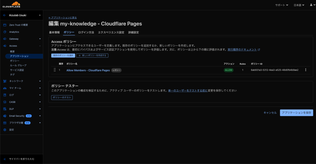Viewport: 316px width, 164px height.
Task: Open the user account icon menu
Action: [x=313, y=5]
